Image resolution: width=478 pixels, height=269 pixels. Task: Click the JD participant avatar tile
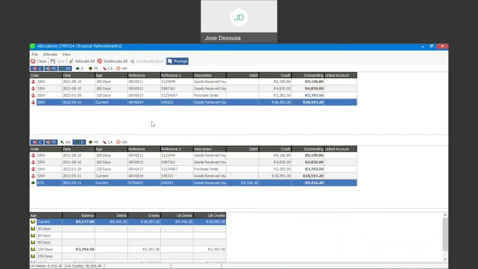239,17
